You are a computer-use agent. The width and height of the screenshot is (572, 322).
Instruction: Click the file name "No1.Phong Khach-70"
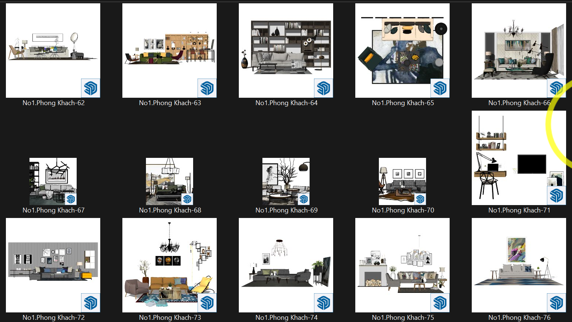[x=403, y=210]
